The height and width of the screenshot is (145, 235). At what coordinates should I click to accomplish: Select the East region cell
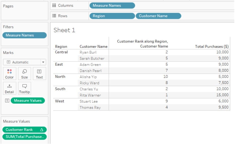[x=59, y=64]
